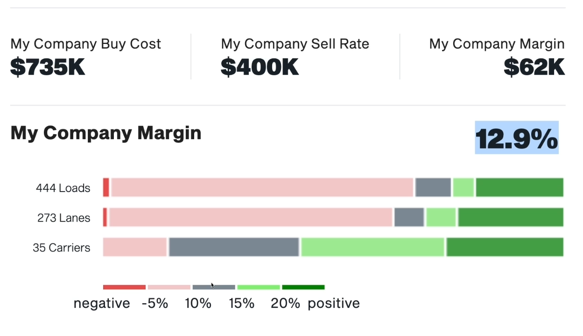
Task: Click the pink segment in Carriers bar
Action: point(135,247)
